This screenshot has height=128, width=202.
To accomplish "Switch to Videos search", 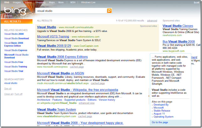I will tap(28, 2).
